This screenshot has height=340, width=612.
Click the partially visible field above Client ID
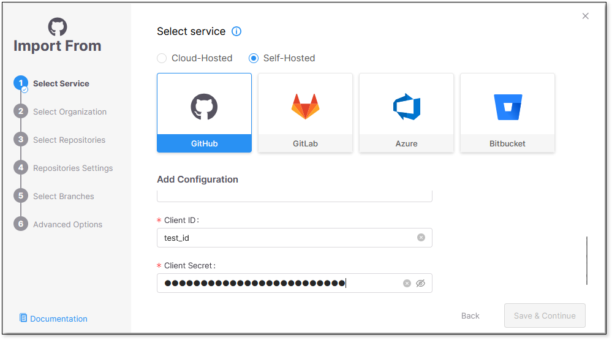295,197
